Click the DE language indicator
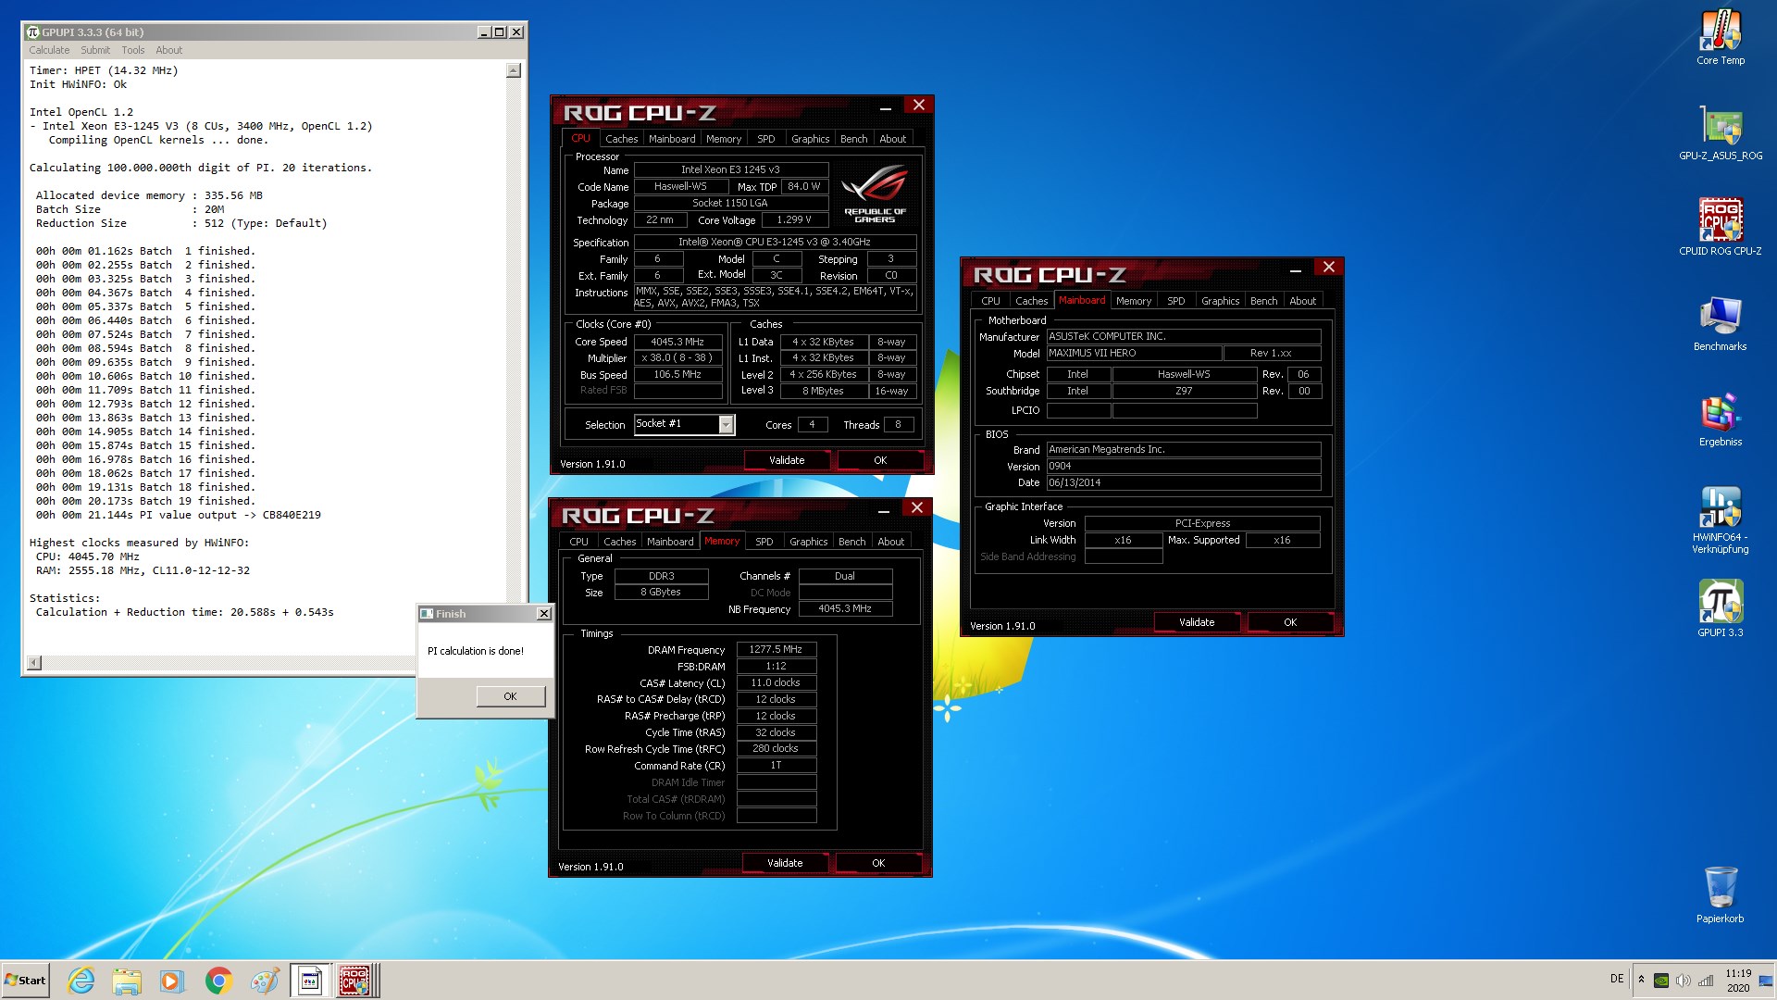The width and height of the screenshot is (1777, 1000). click(1617, 979)
